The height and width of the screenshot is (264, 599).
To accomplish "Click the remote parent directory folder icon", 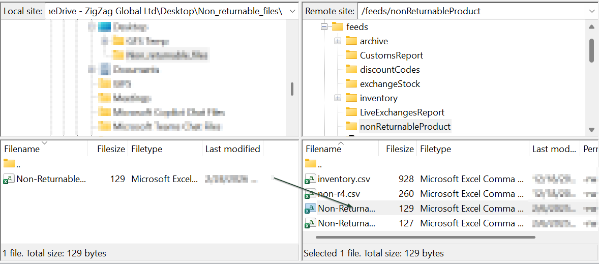I will [310, 164].
